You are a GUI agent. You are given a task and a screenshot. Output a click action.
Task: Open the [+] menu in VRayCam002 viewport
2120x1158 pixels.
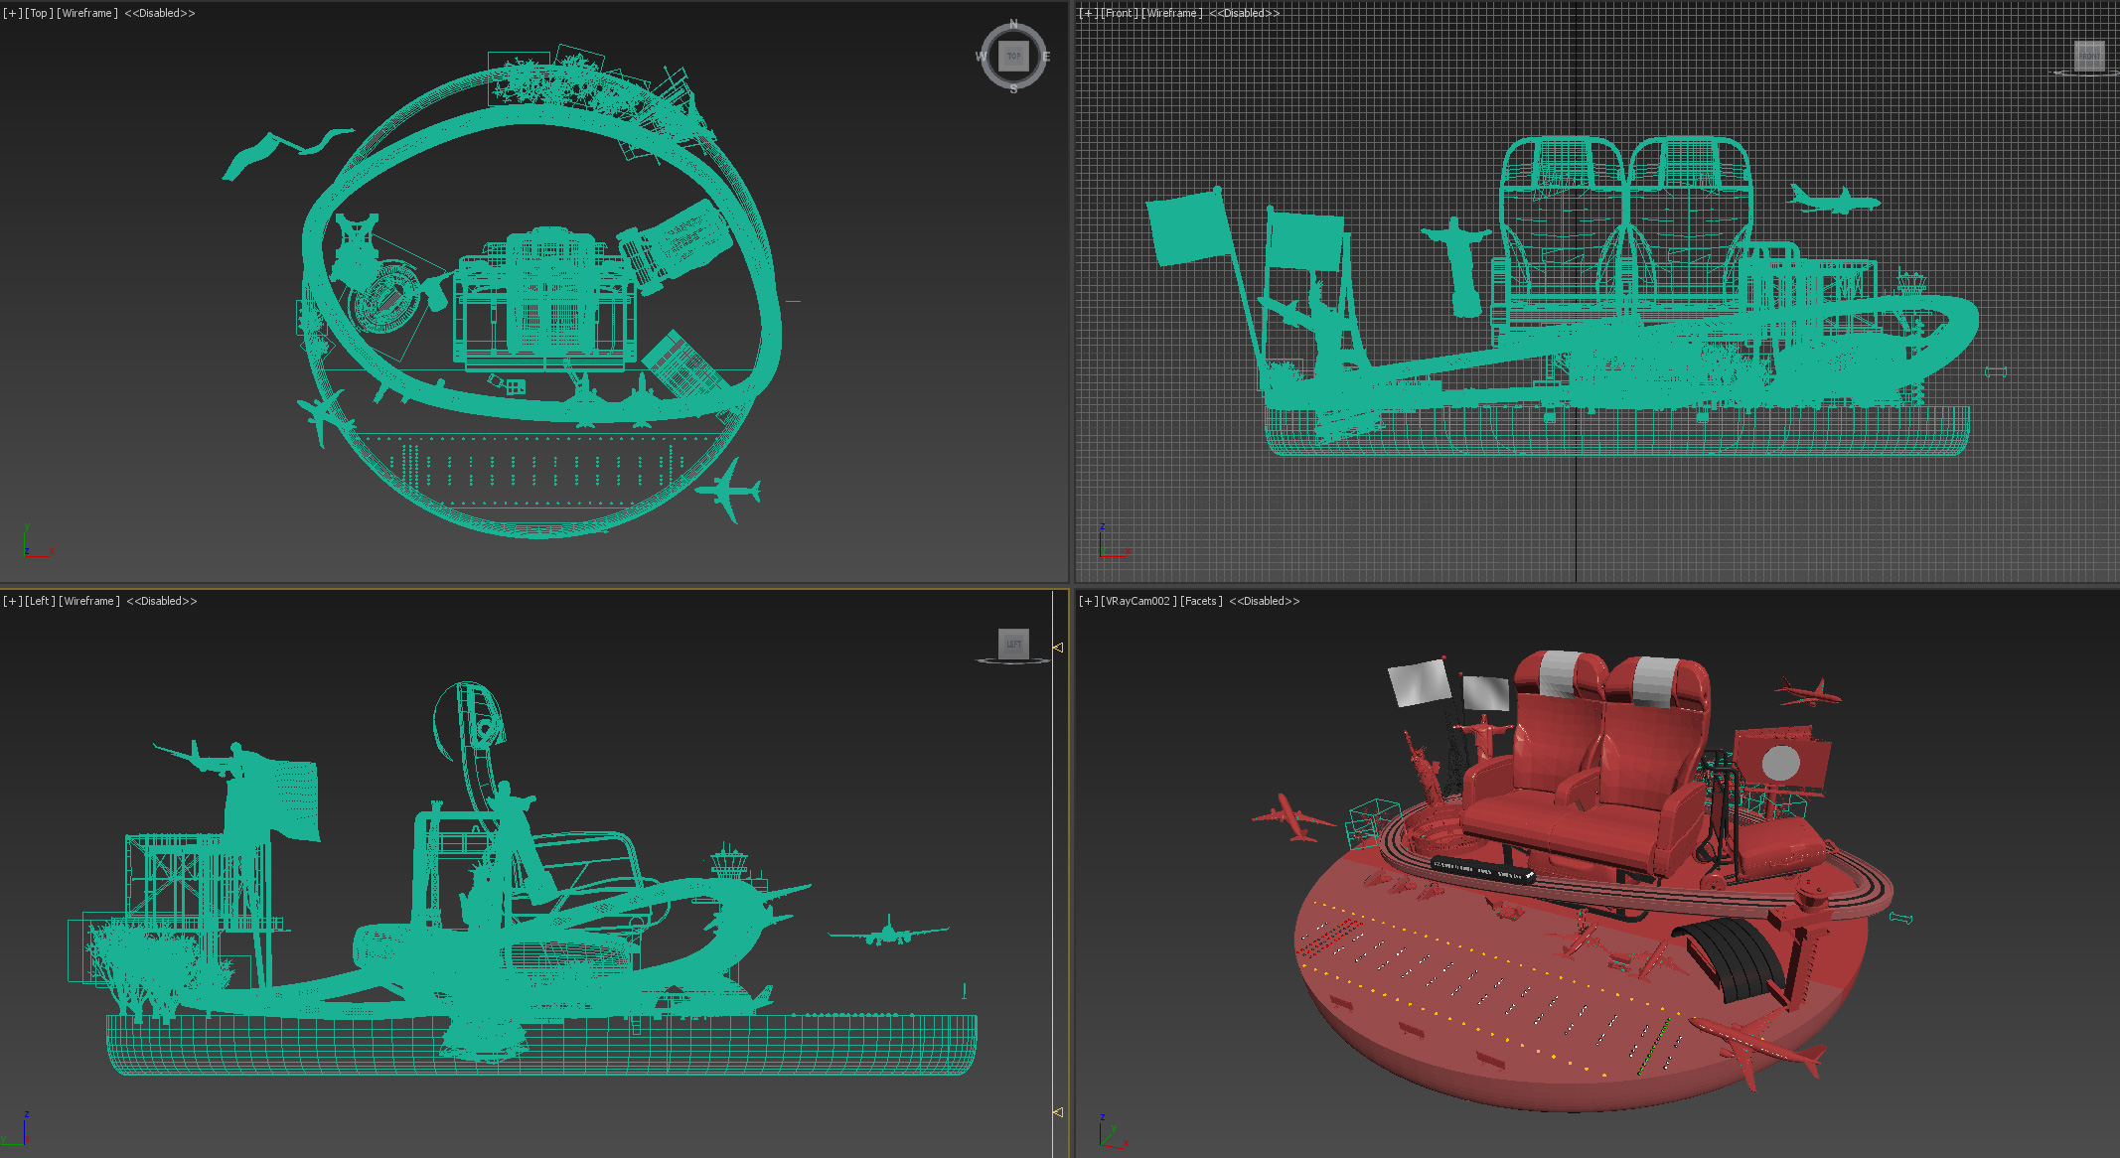coord(1088,601)
